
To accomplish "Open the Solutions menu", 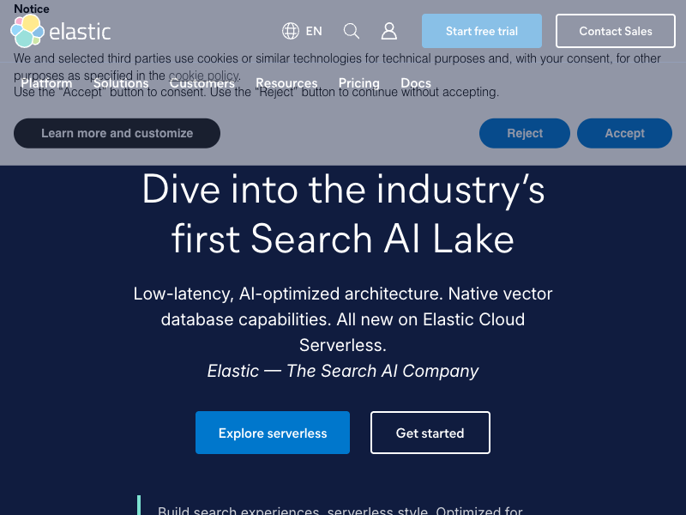I will [x=121, y=82].
